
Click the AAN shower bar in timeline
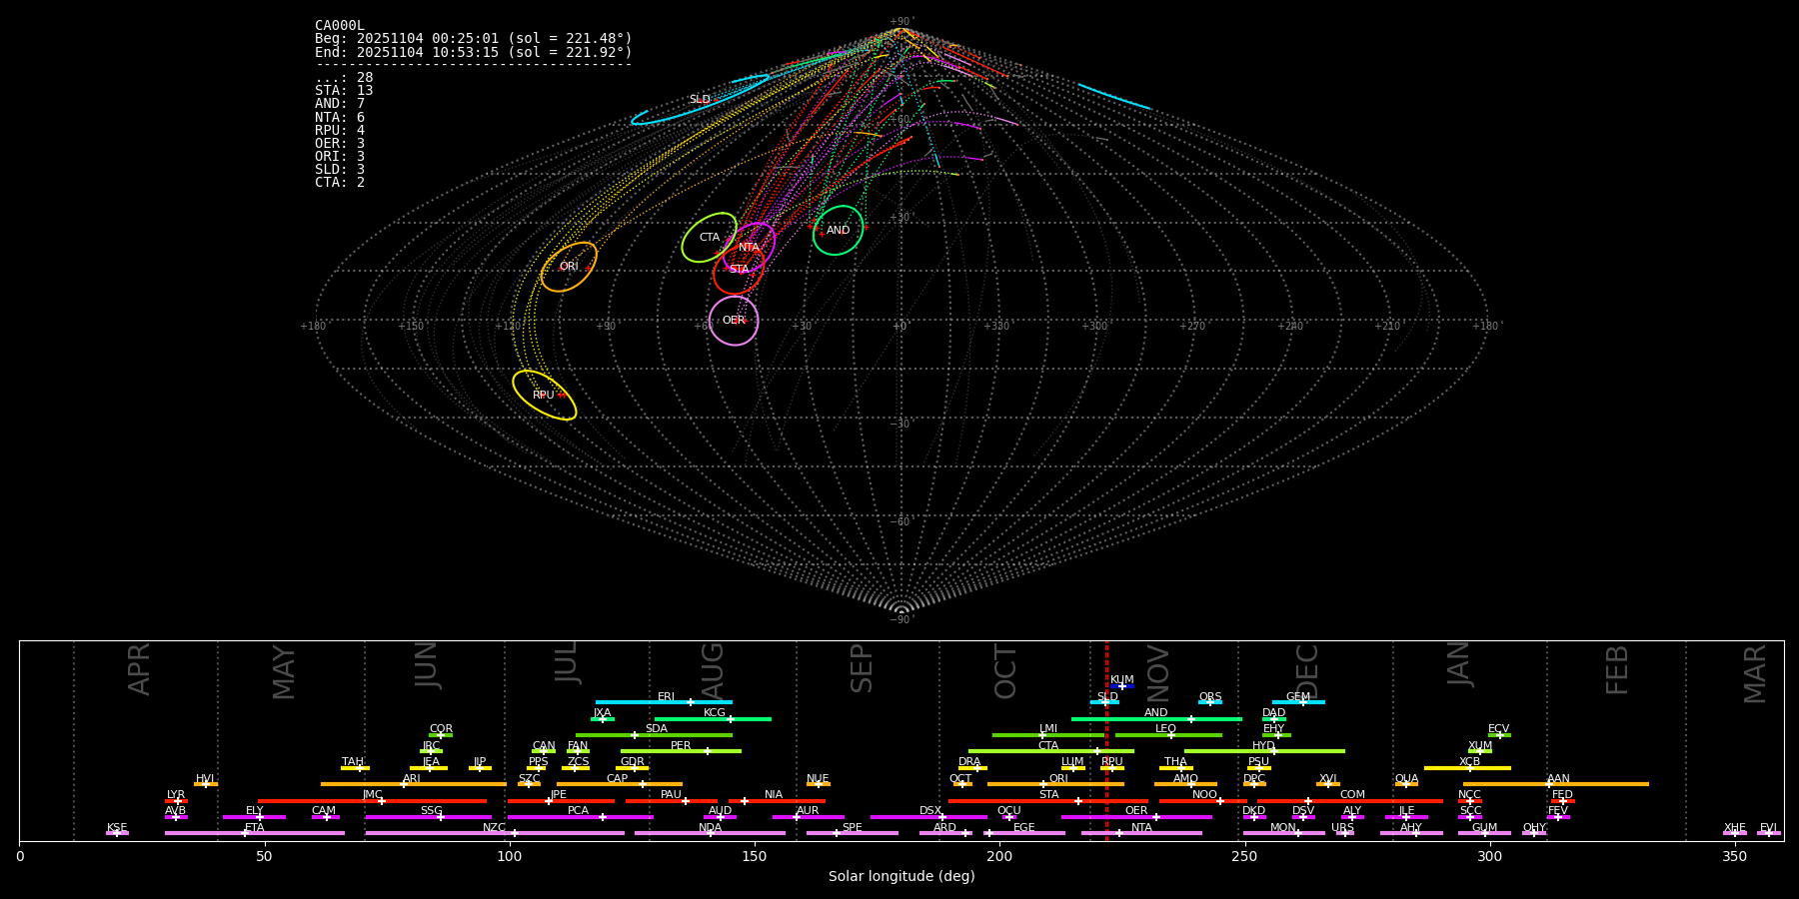click(x=1555, y=784)
